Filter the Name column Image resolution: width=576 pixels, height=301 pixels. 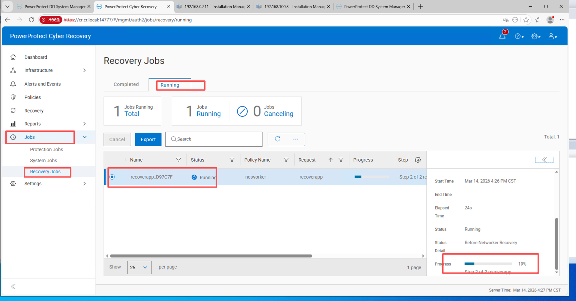[x=179, y=160]
